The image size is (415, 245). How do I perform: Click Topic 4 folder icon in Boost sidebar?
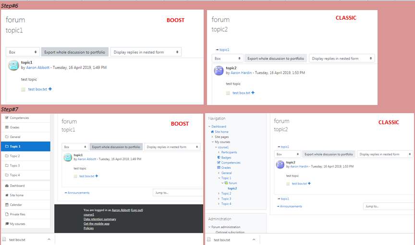7,175
